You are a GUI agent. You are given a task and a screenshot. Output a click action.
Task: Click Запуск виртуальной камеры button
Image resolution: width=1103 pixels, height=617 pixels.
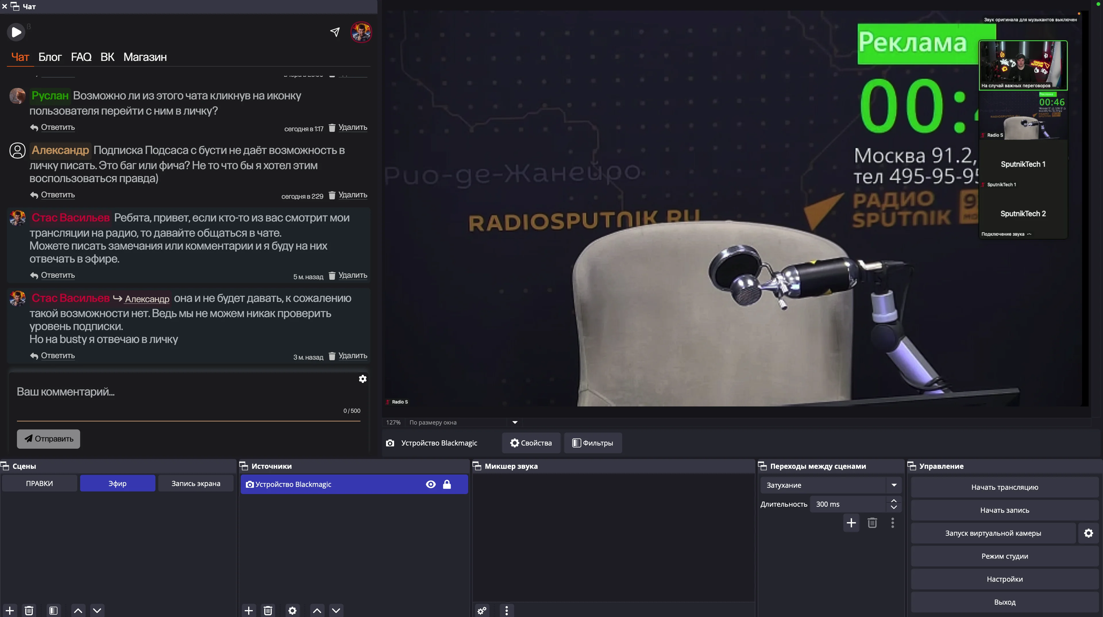click(993, 533)
